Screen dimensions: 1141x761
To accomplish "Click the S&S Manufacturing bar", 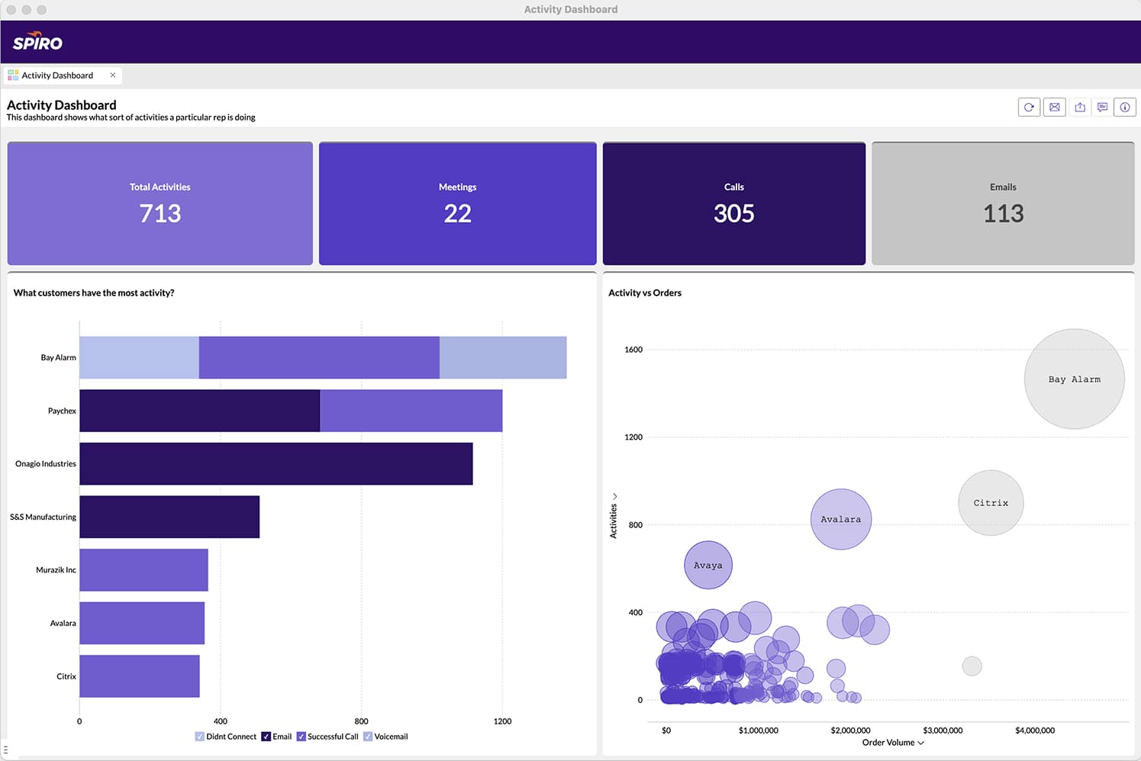I will (169, 517).
